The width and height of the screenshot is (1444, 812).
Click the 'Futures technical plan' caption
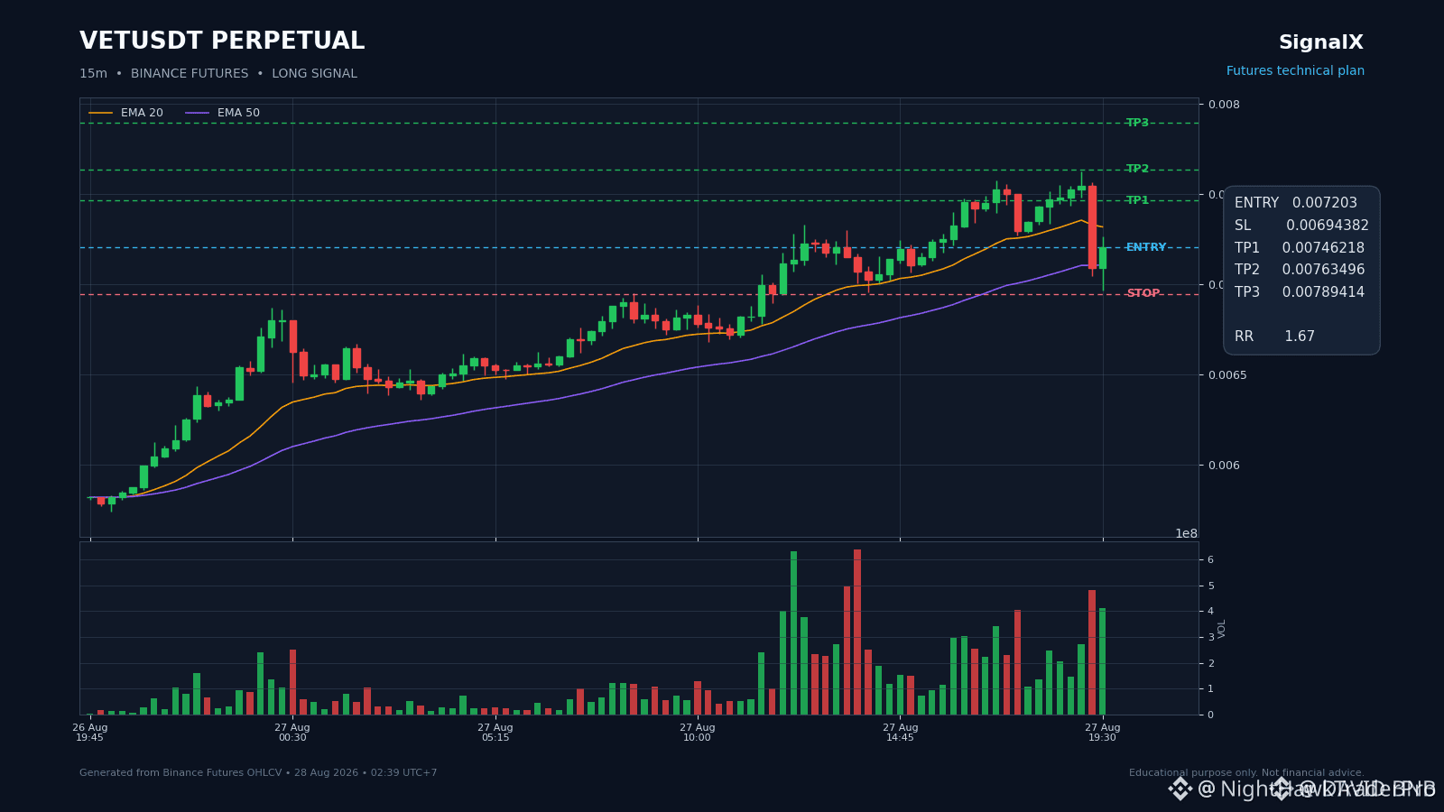coord(1295,71)
